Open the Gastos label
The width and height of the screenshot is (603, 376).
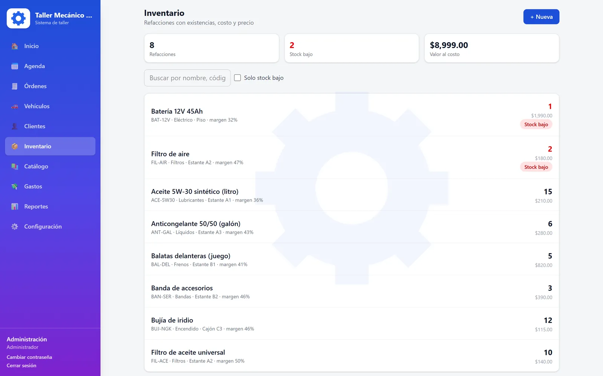coord(33,186)
